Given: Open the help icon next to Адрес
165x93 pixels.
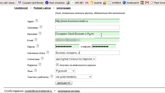Looking at the screenshot, I should click(x=36, y=20).
